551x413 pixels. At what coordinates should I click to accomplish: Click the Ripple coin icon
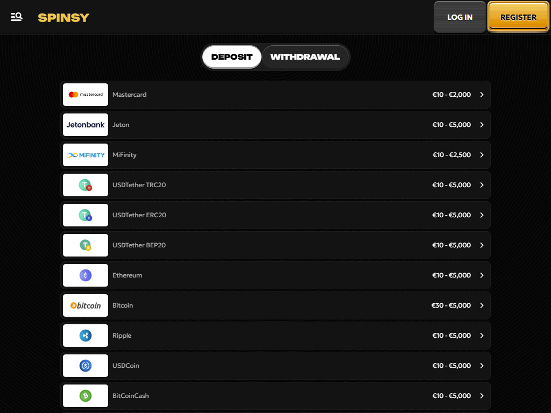(86, 336)
